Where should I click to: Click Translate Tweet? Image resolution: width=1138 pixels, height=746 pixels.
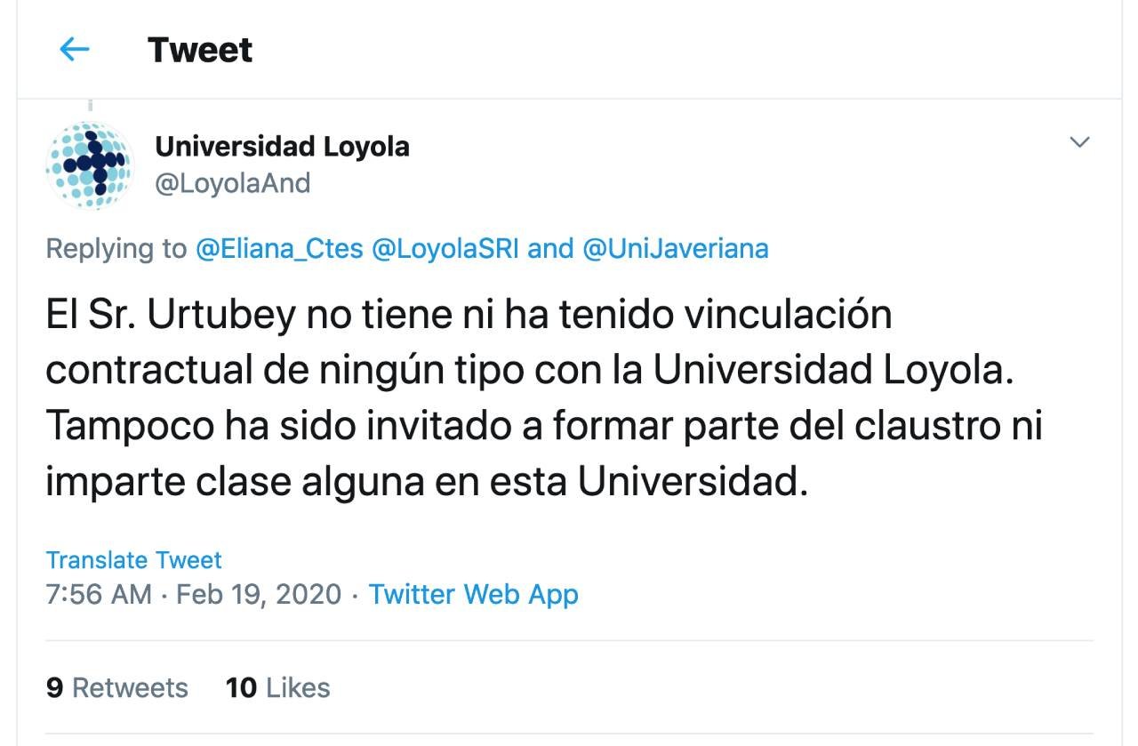pyautogui.click(x=133, y=560)
